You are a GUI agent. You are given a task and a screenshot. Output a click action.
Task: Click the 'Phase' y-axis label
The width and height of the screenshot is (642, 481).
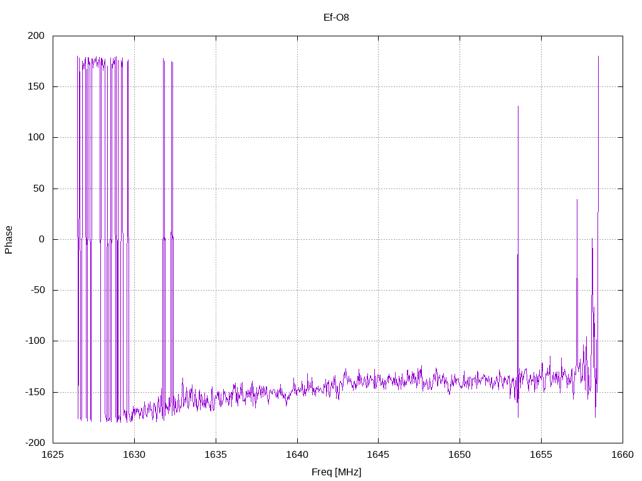point(9,240)
